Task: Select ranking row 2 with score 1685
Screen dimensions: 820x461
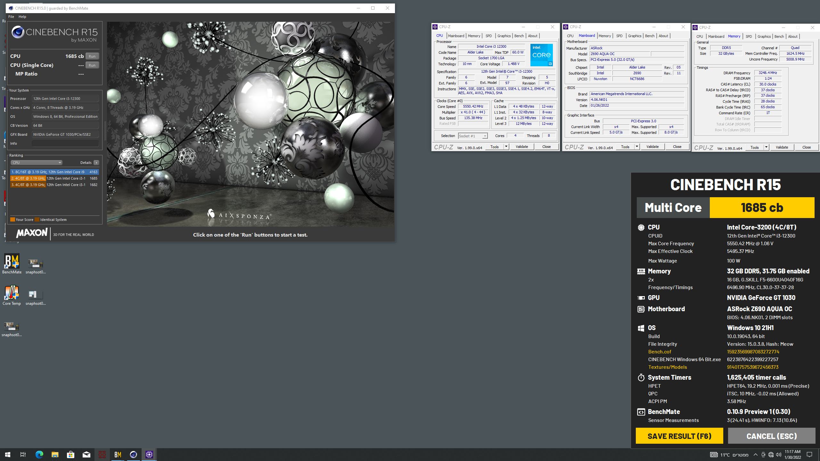Action: tap(54, 178)
